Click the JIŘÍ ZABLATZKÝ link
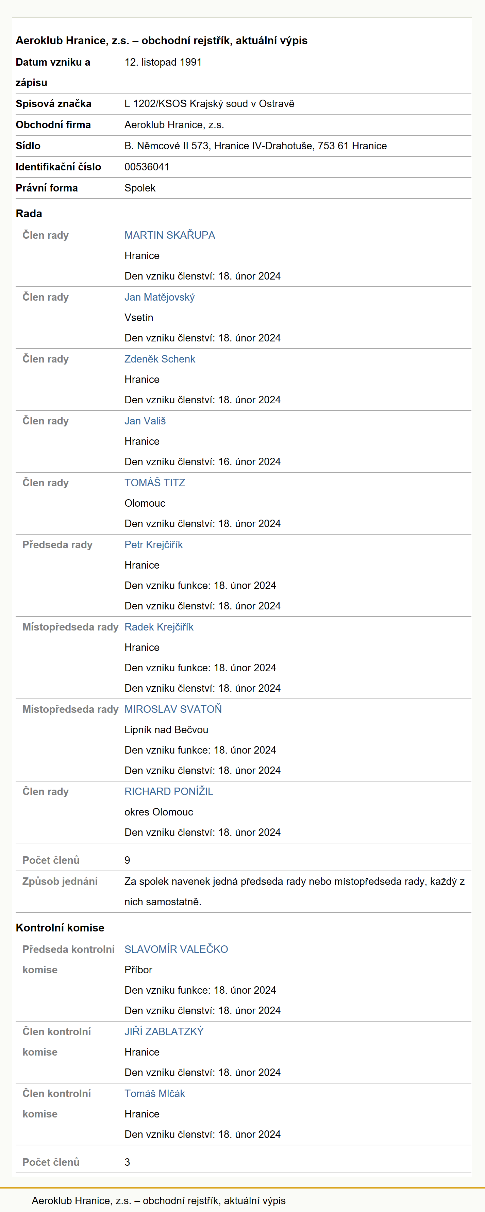Viewport: 485px width, 1212px height. pos(164,1032)
